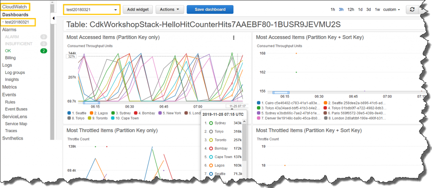Select the 1w time range
This screenshot has width=432, height=188.
pos(378,9)
